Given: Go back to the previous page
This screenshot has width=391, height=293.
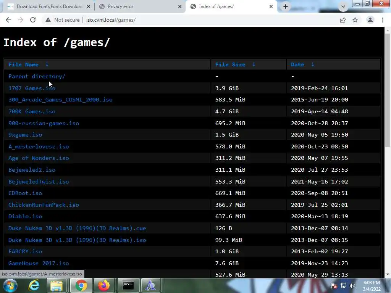Looking at the screenshot, I should [x=8, y=20].
